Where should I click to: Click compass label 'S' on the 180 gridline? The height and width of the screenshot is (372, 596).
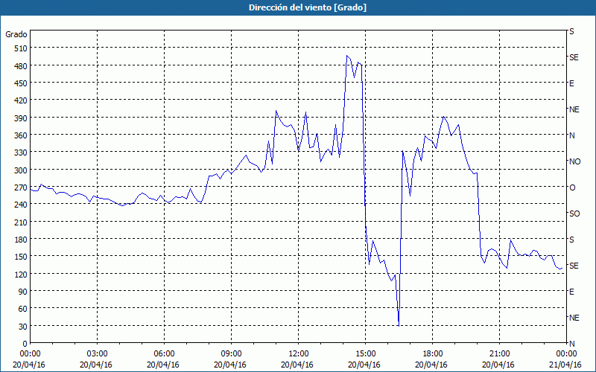click(571, 240)
